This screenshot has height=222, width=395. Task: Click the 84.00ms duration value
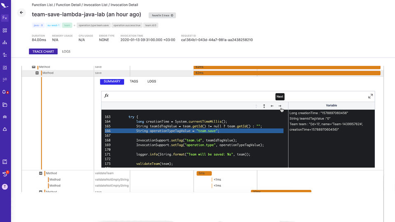pos(39,40)
